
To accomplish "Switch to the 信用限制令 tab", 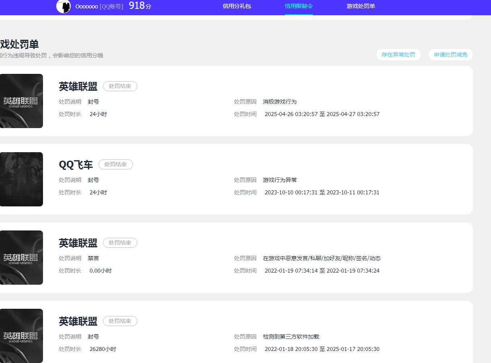I will (x=299, y=6).
